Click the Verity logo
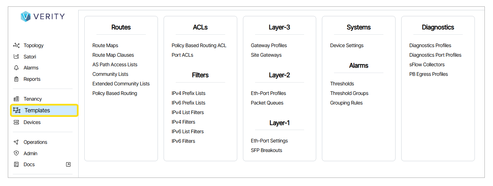The image size is (493, 186). coord(42,16)
